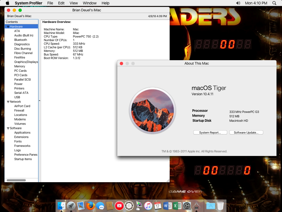The height and width of the screenshot is (212, 282).
Task: Select Modems under Network
Action: tap(20, 119)
